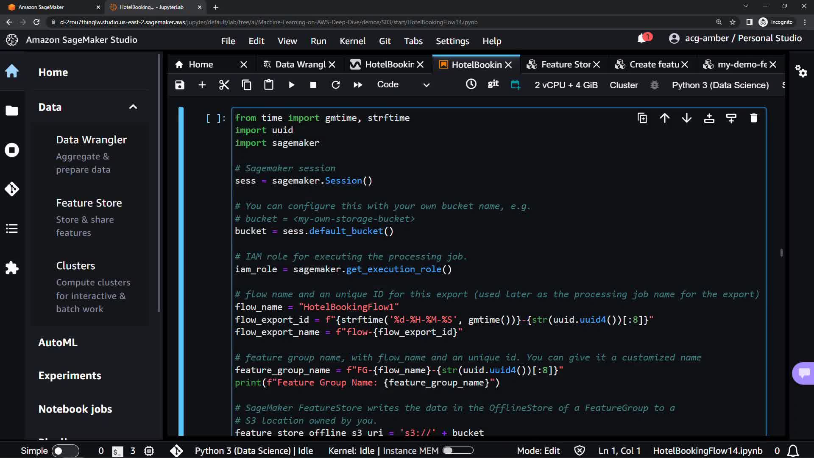
Task: Toggle Simple mode switch in the status bar
Action: point(65,451)
